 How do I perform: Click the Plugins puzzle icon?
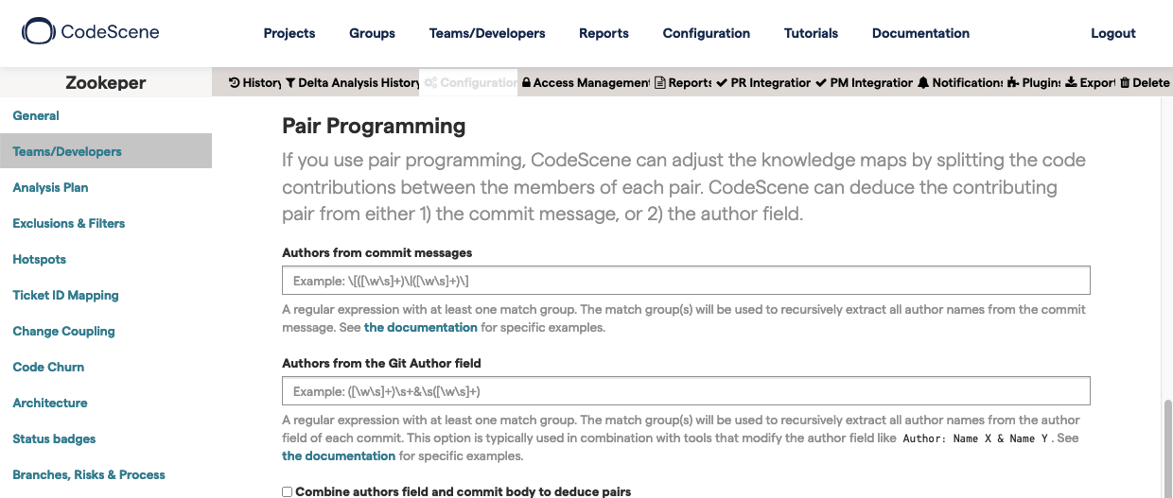point(1013,83)
